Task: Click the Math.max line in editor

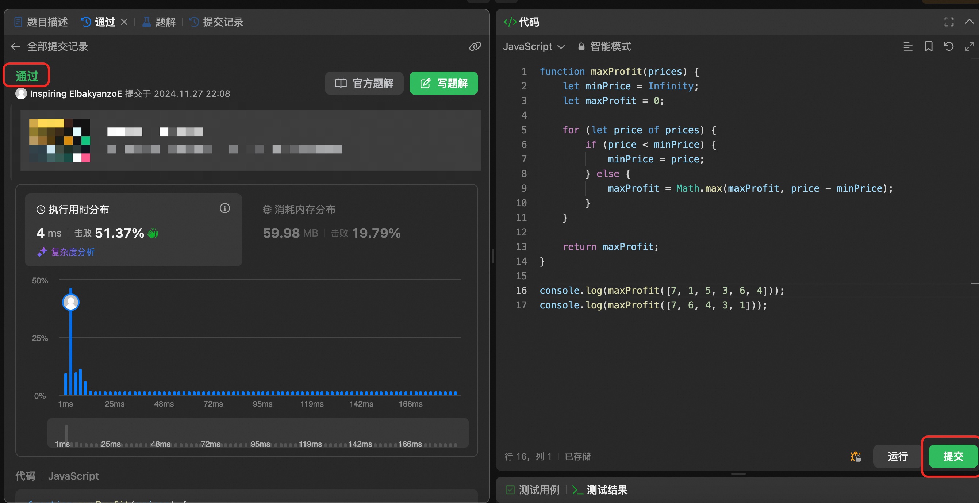Action: tap(750, 188)
